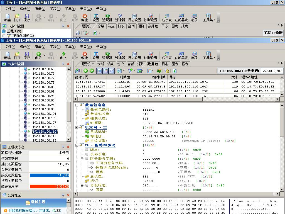Switch to 矩阵 tab beside active 数据包 tab
The width and height of the screenshot is (285, 214).
click(141, 64)
